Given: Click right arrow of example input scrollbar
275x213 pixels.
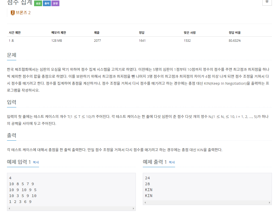Looking at the screenshot, I should coord(133,208).
